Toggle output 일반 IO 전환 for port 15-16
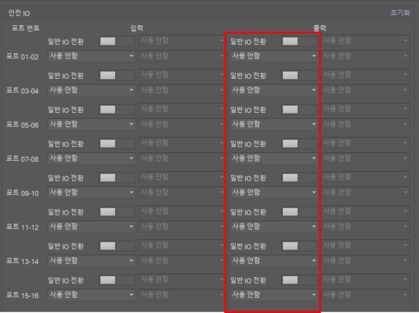The width and height of the screenshot is (419, 313). click(299, 280)
